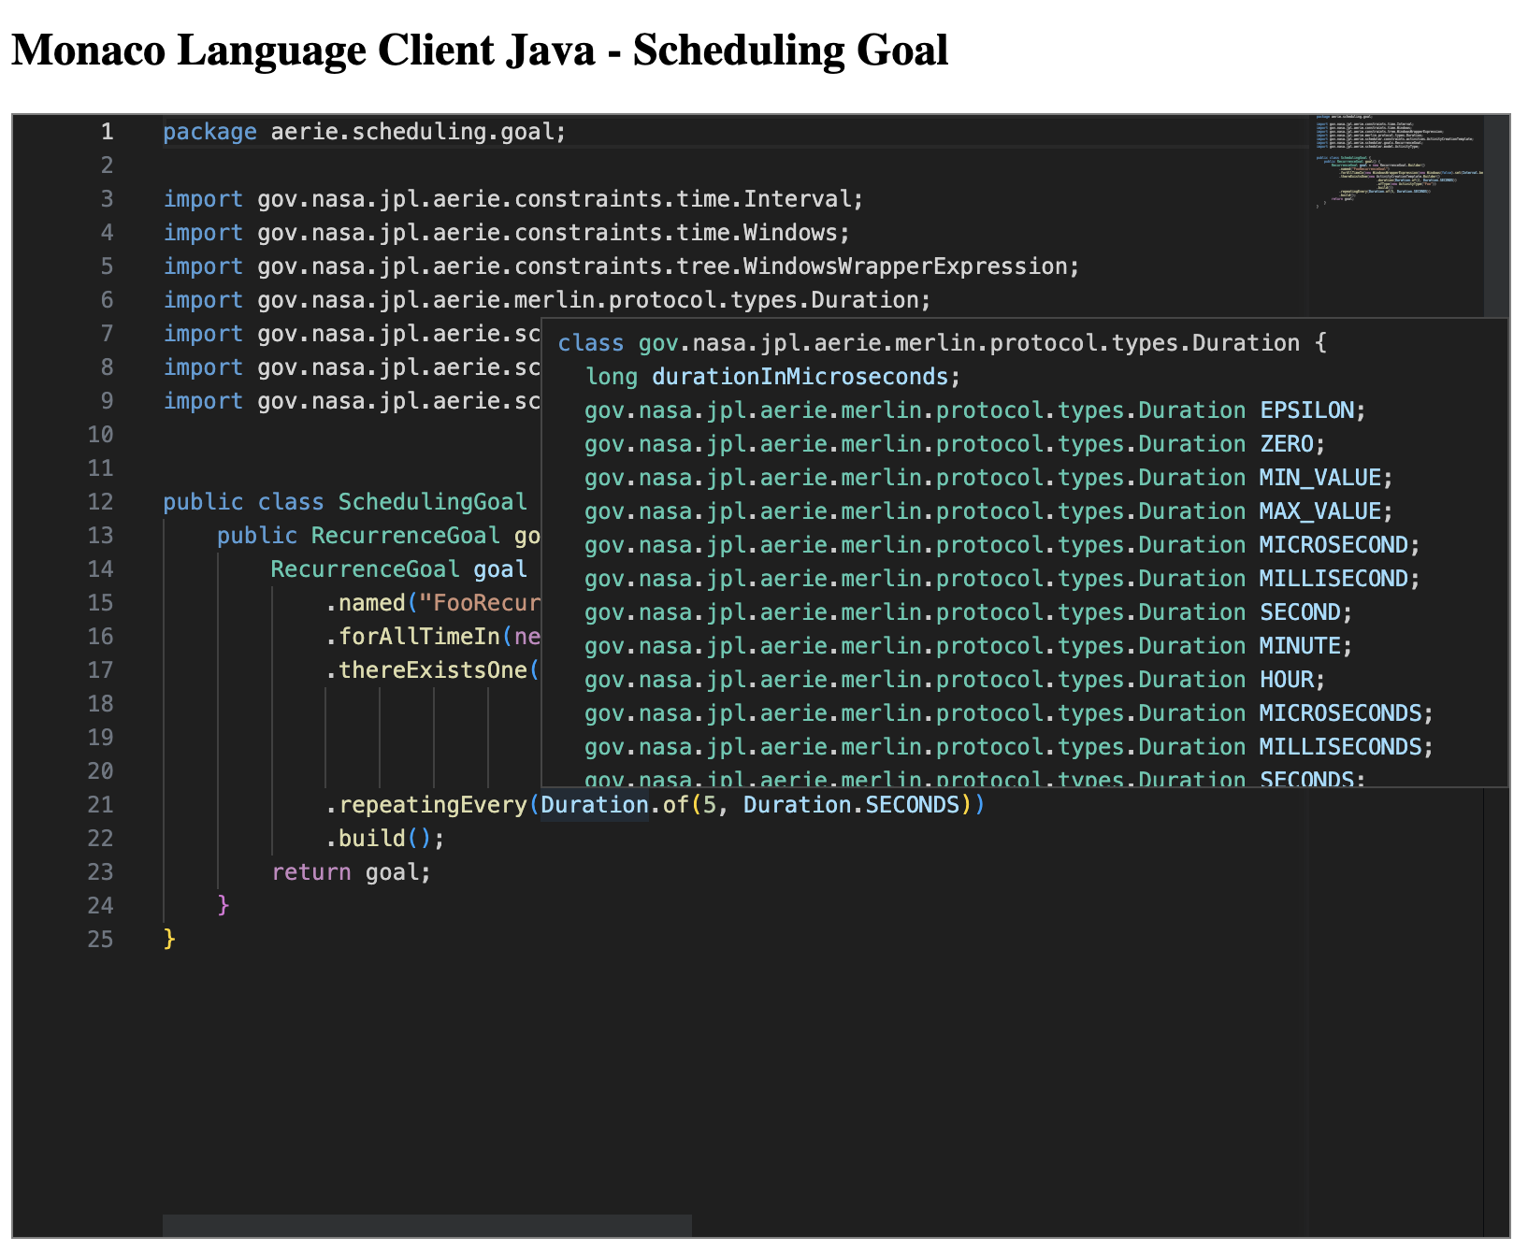Image resolution: width=1528 pixels, height=1251 pixels.
Task: Click the return goal statement on line 23
Action: click(351, 871)
